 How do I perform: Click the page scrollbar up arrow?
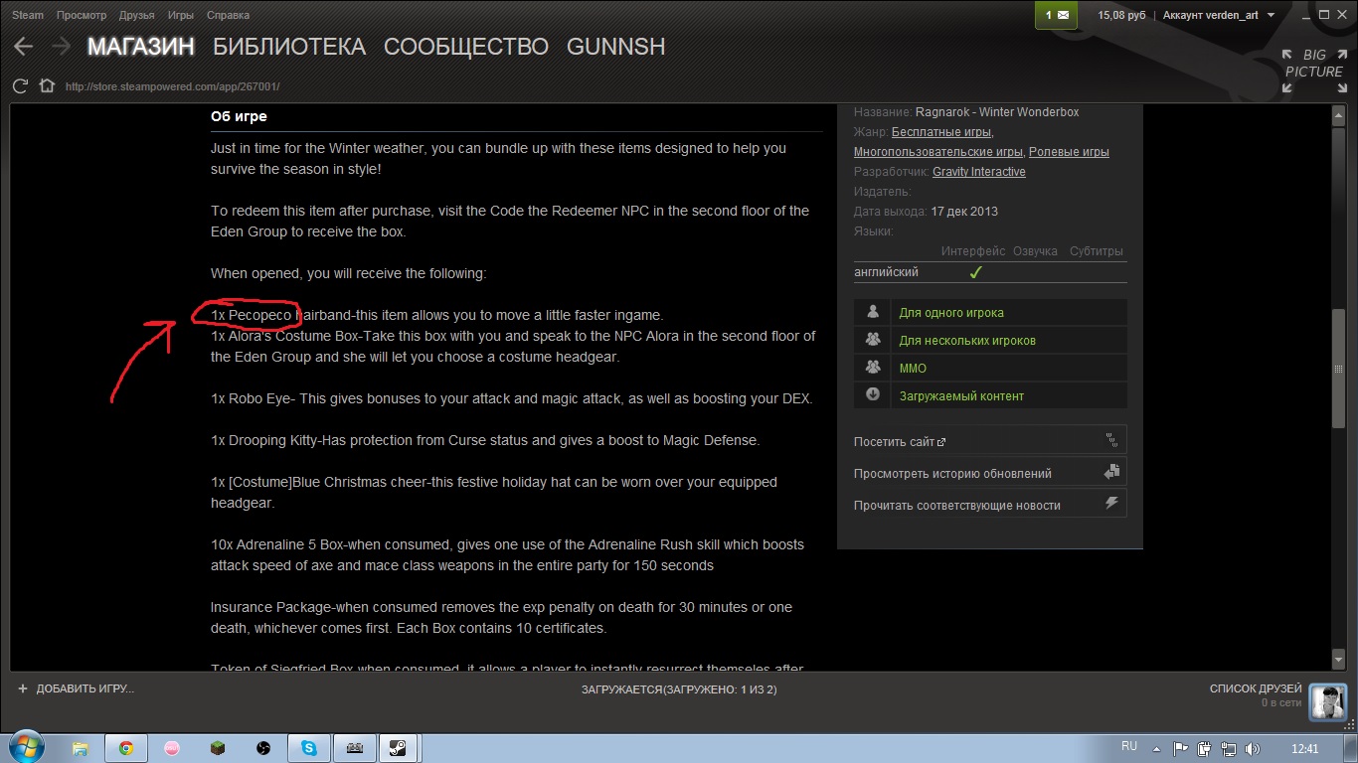click(1338, 117)
